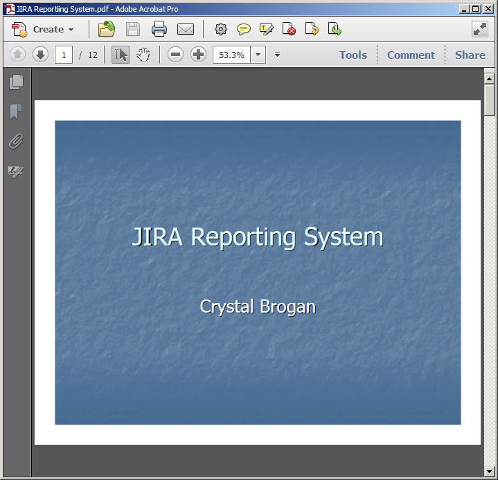Maximize the Acrobat window

[476, 9]
